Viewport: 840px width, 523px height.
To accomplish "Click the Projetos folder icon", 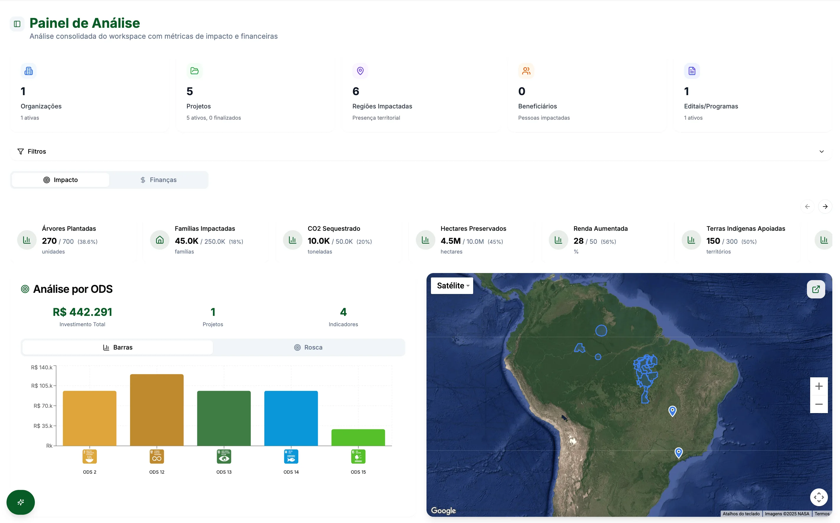I will [195, 71].
